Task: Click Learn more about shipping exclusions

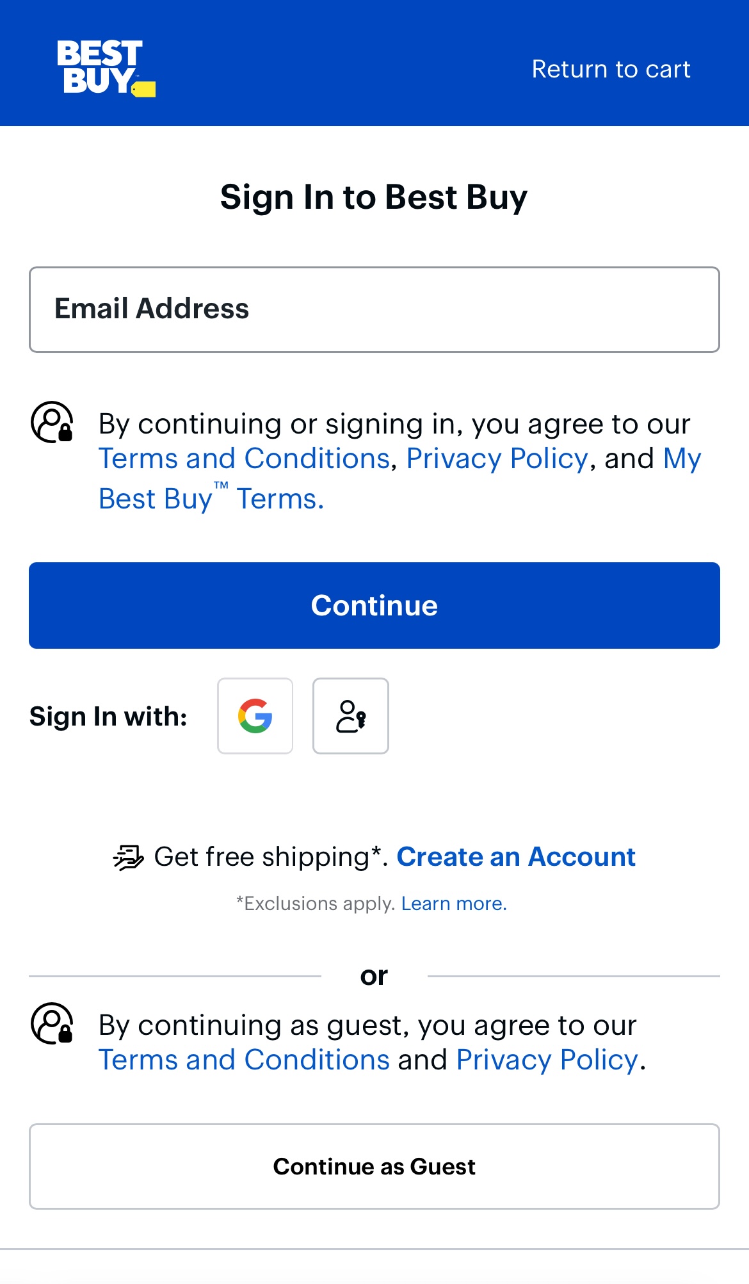Action: coord(454,904)
